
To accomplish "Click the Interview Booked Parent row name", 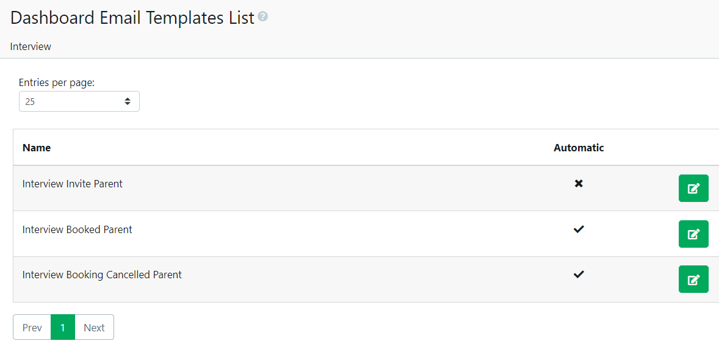I will pos(77,229).
